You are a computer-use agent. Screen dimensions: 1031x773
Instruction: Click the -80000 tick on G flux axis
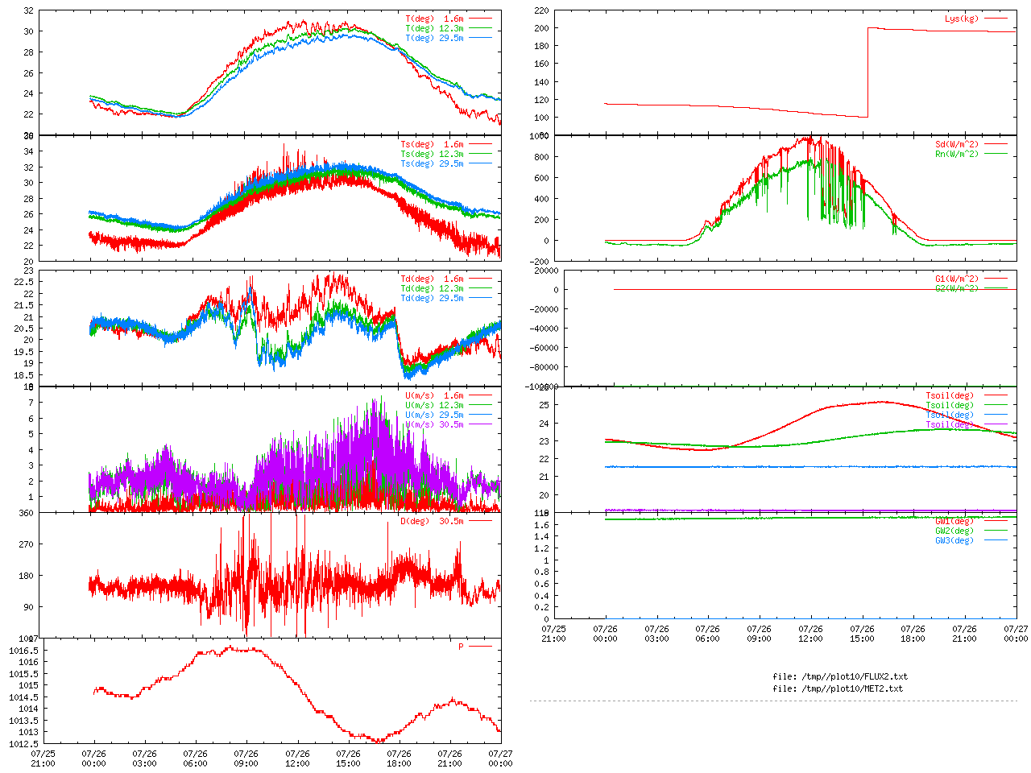[544, 367]
